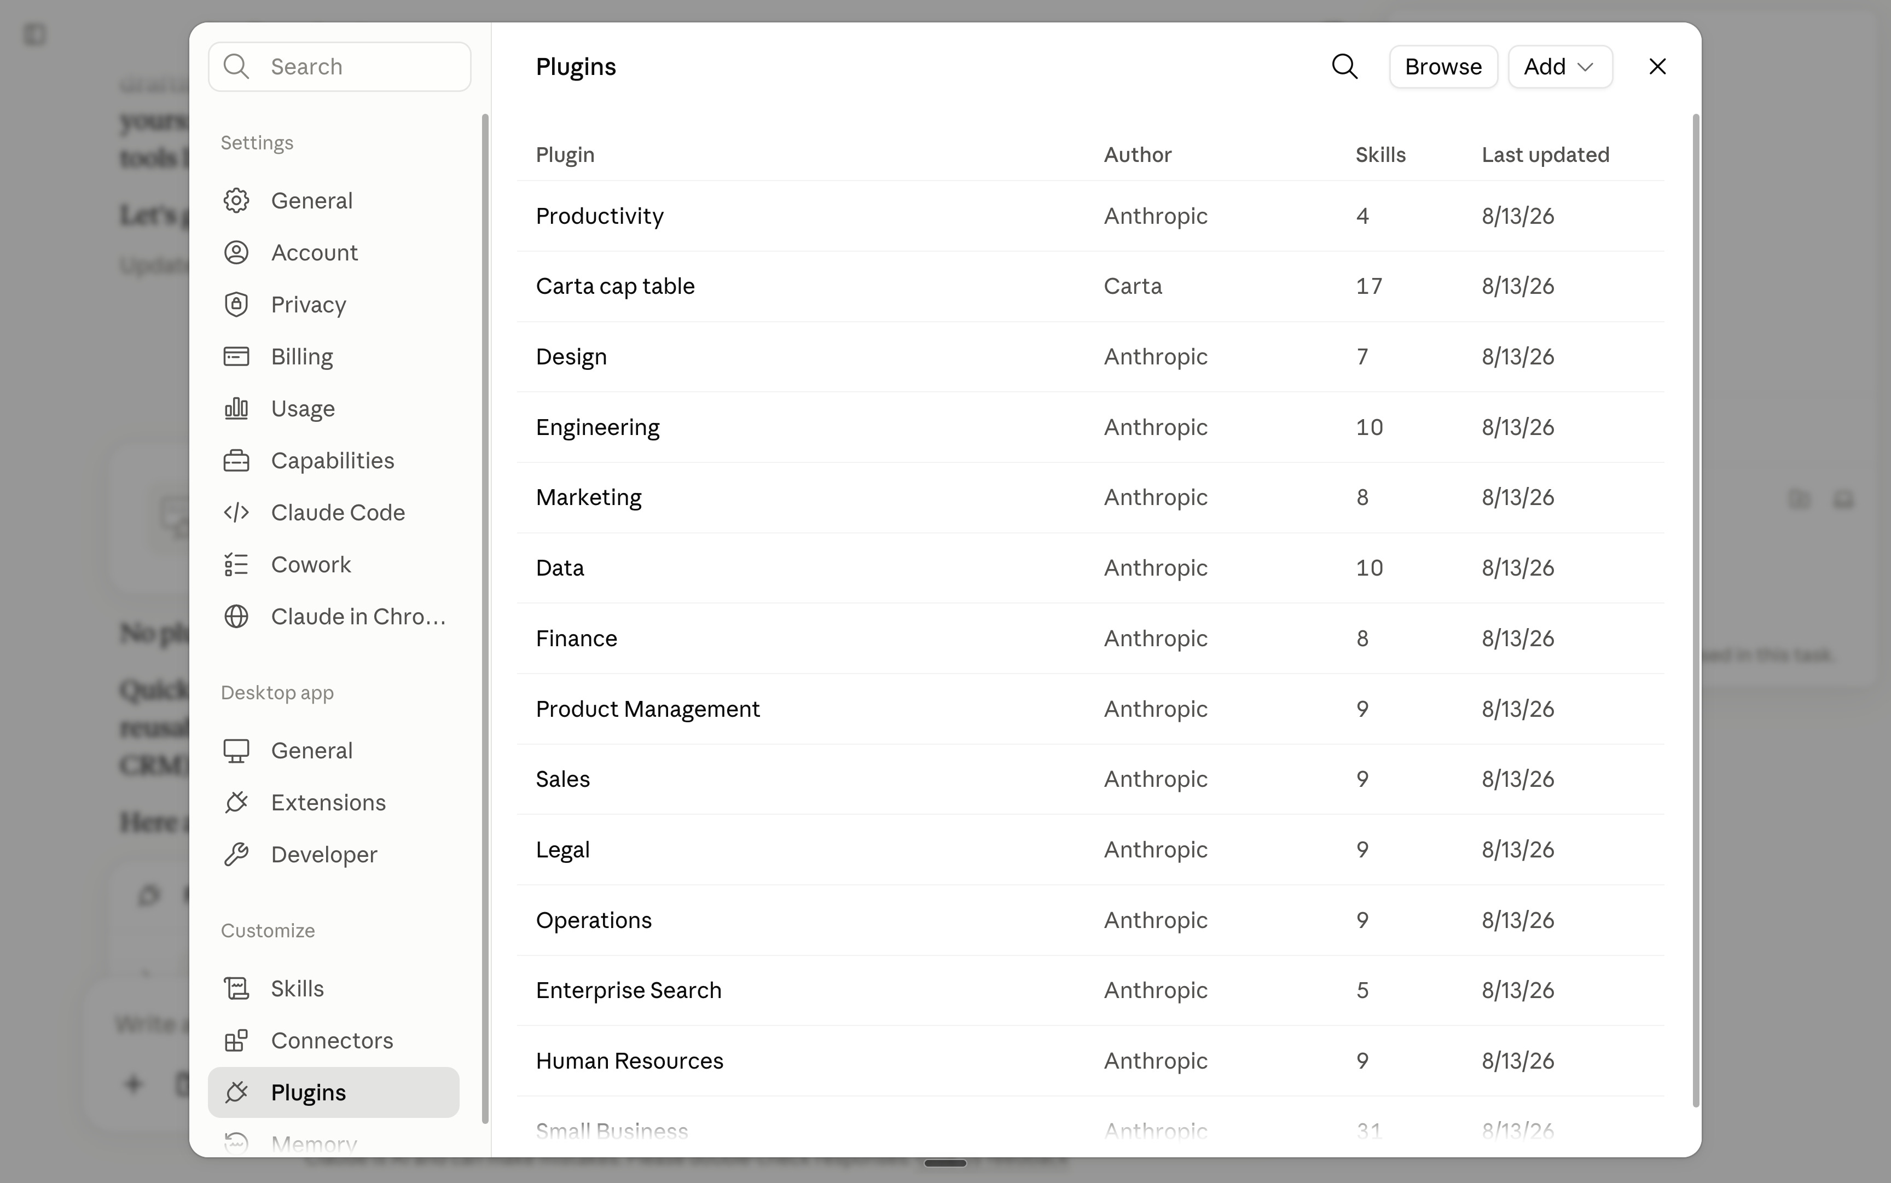Click the Privacy shield icon

point(236,304)
